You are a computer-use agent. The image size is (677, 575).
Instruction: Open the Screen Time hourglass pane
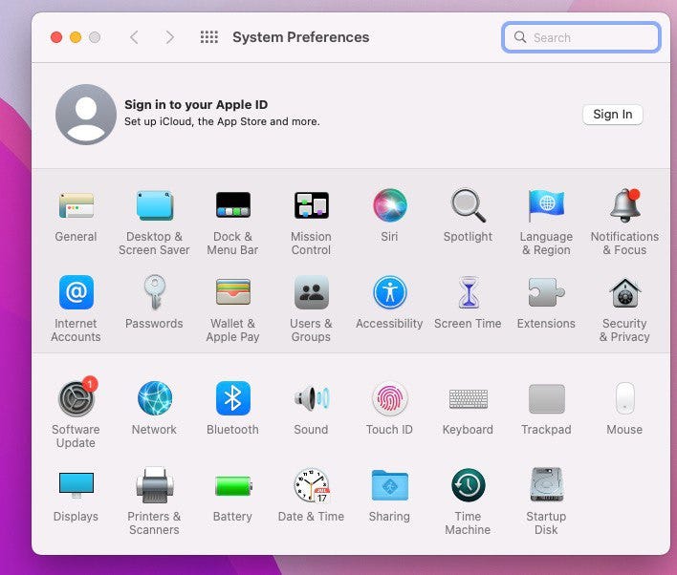pos(468,292)
